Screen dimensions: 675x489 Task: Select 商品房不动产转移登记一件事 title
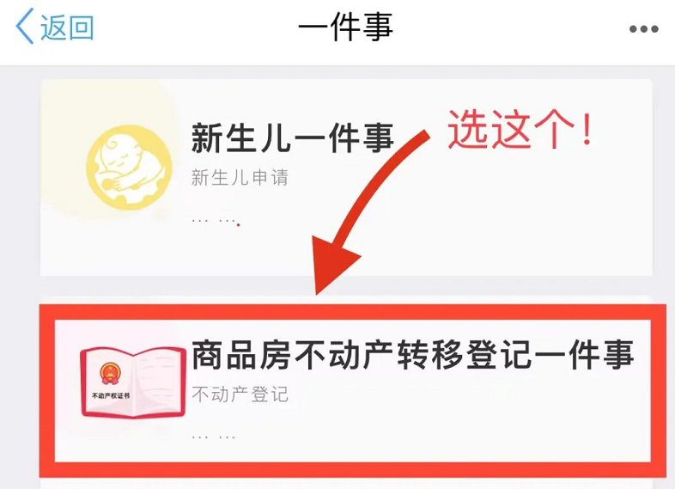coord(412,355)
